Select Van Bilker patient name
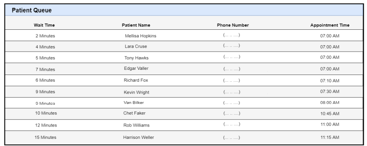Screen dimensions: 367x146 134,103
